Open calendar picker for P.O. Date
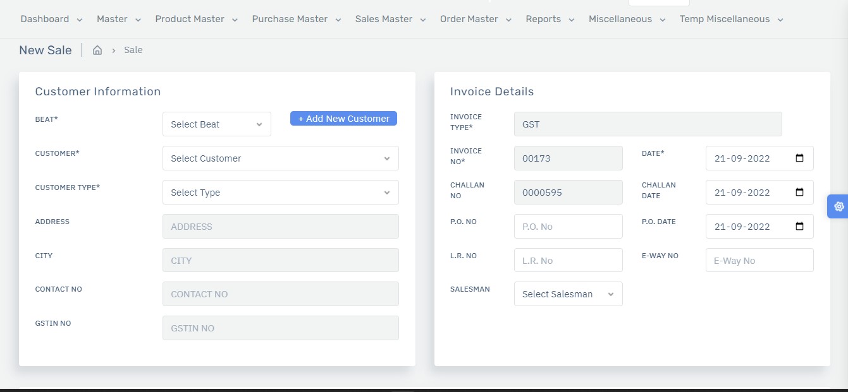848x392 pixels. [799, 227]
